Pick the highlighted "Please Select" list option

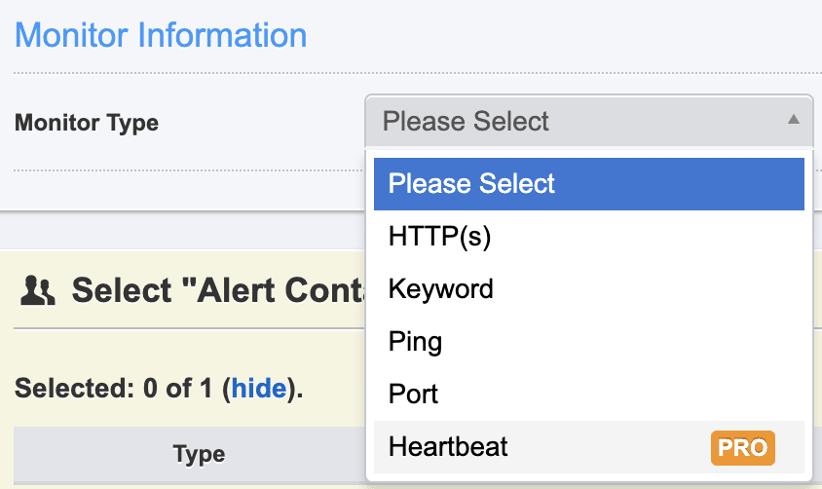(588, 184)
